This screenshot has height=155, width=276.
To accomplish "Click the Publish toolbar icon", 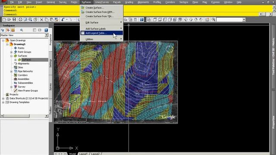I will pos(30,19).
